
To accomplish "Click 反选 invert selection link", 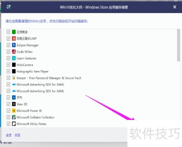I will tap(17, 135).
